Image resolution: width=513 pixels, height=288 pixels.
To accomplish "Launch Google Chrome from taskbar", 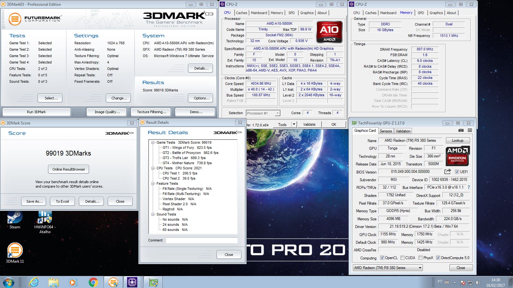I will click(x=93, y=282).
